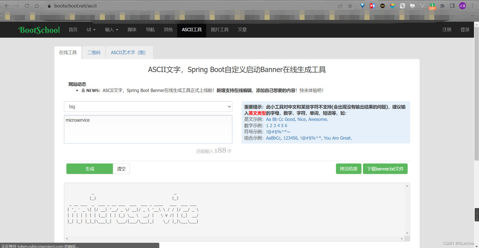The height and width of the screenshot is (248, 479).
Task: Go to the browser home page icon
Action: coord(37,6)
